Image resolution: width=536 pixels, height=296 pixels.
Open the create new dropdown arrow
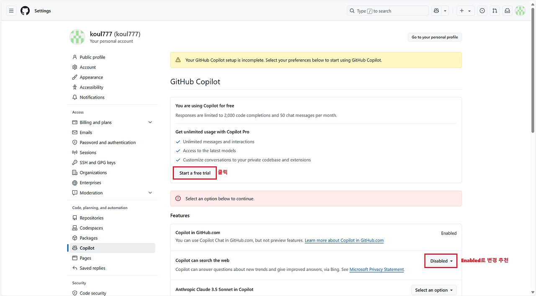[x=469, y=10]
